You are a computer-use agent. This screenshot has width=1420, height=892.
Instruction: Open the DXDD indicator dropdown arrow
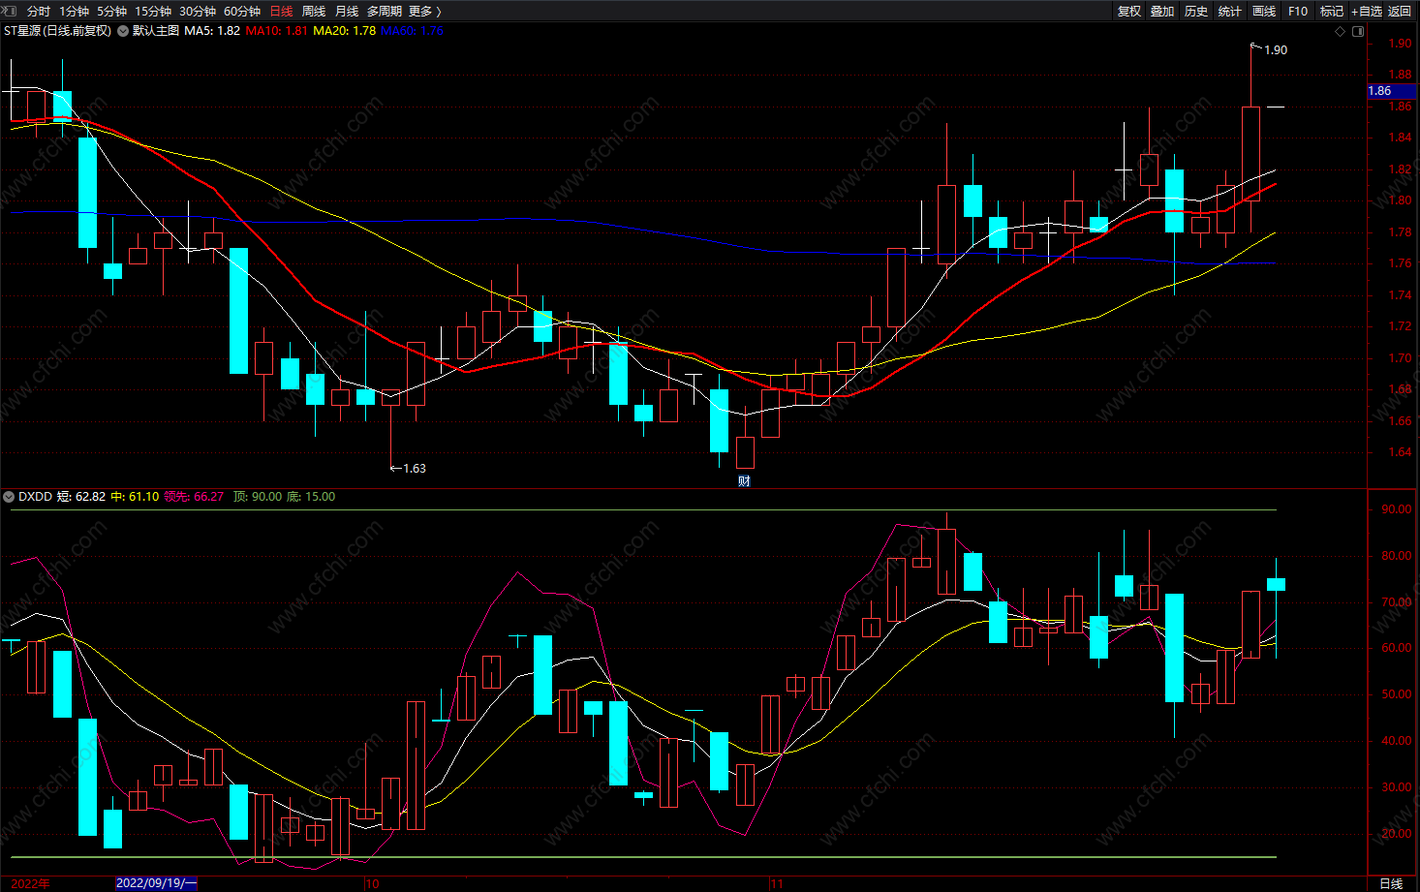pyautogui.click(x=10, y=497)
